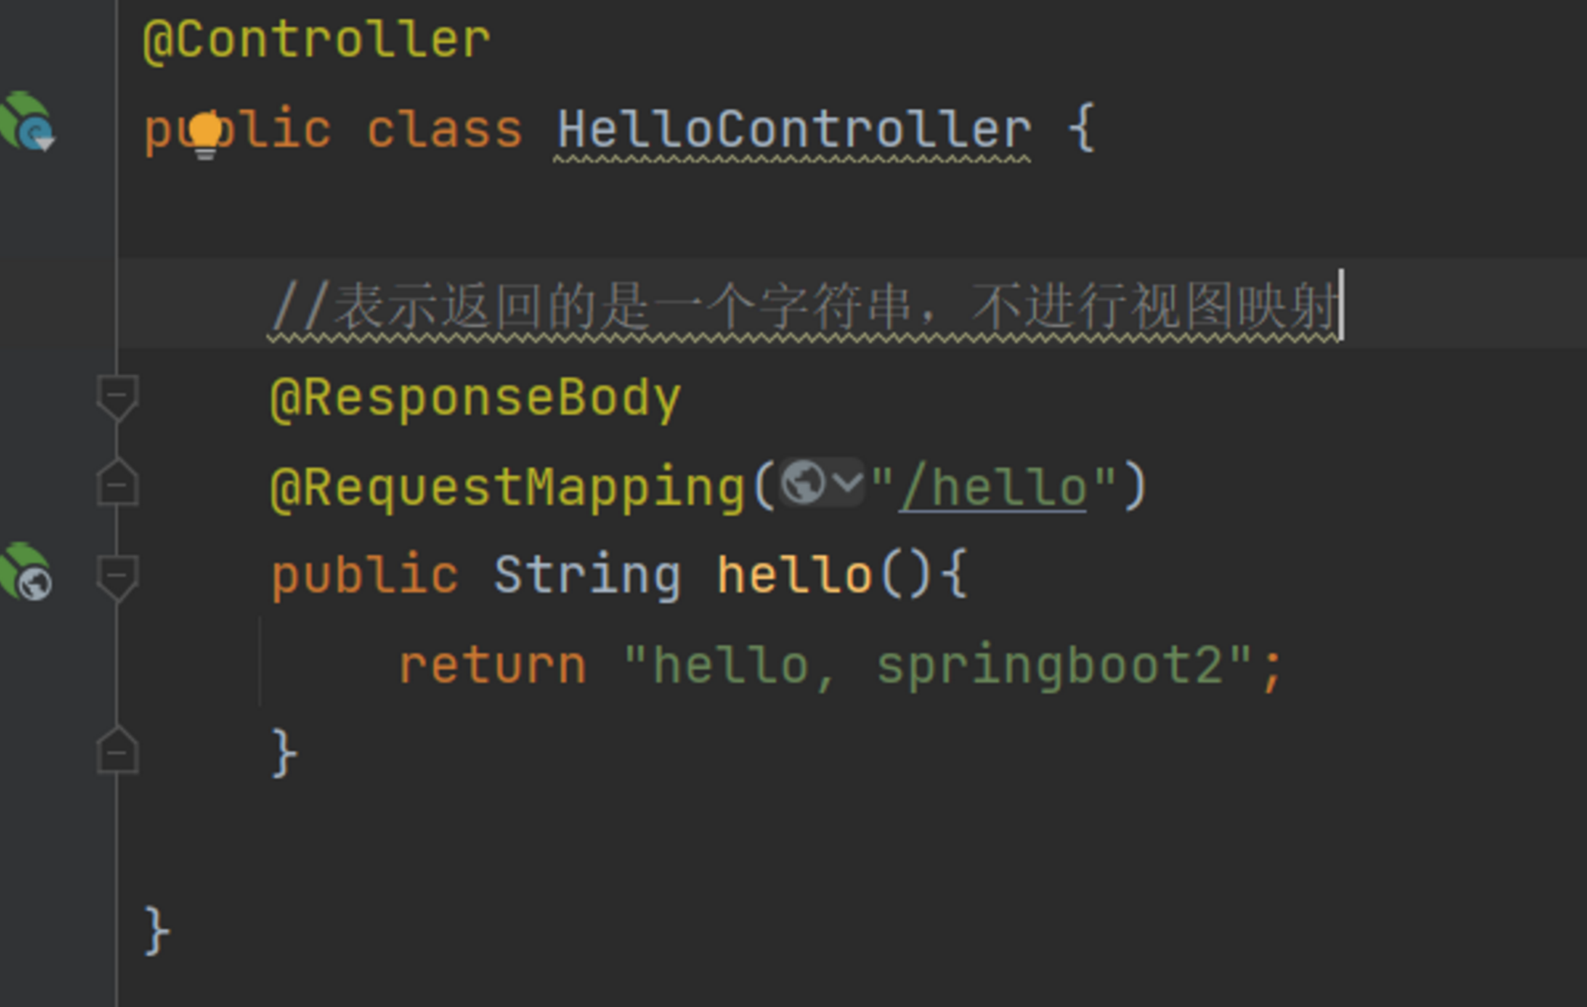
Task: Click the @RequestMapping annotation text
Action: (508, 488)
